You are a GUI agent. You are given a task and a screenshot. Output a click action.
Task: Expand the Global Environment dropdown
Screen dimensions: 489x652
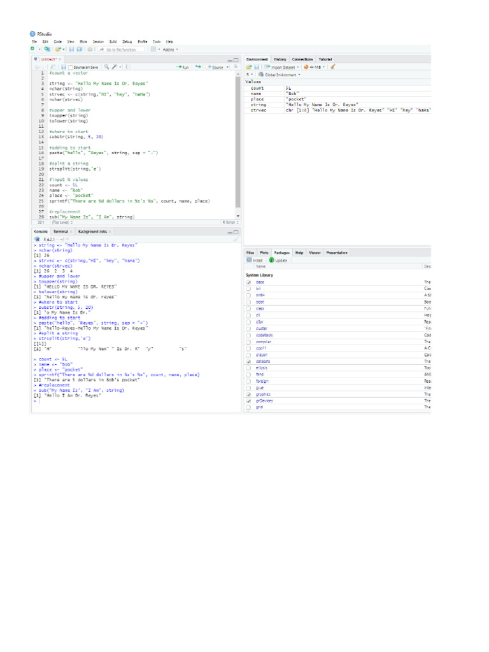click(x=279, y=75)
